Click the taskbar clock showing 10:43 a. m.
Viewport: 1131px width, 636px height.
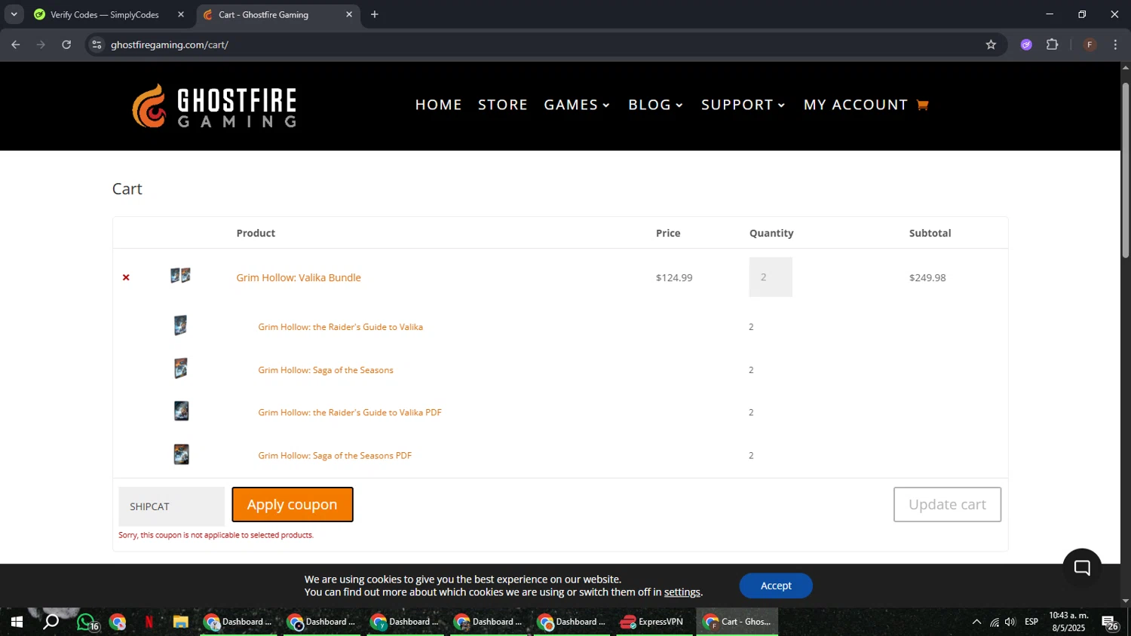click(x=1068, y=622)
